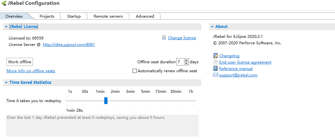This screenshot has width=335, height=140.
Task: Click the 'Licensed to: 69559' text
Action: click(x=26, y=38)
